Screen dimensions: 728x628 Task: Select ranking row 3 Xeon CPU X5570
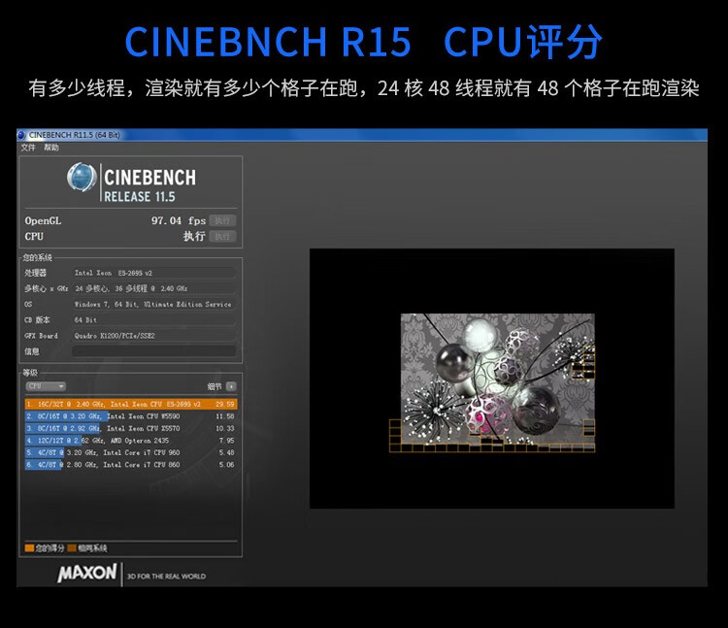[131, 428]
